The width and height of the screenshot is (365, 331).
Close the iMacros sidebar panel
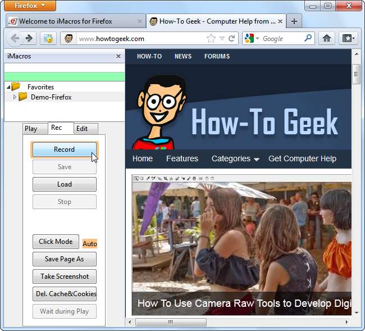(x=118, y=56)
